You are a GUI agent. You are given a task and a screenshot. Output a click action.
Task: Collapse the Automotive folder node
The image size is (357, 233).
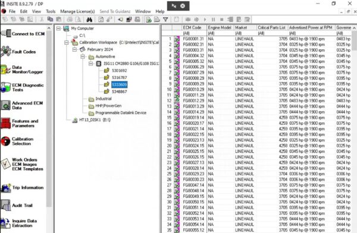tap(83, 56)
